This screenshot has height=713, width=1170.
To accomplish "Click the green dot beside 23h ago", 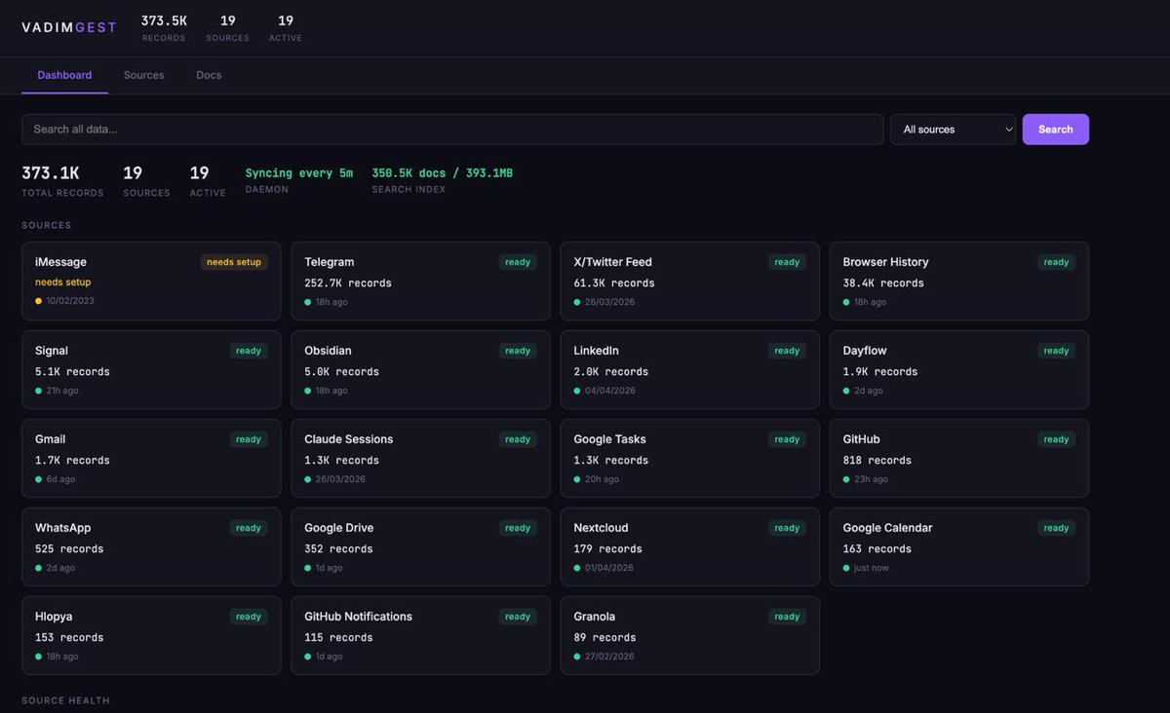I will point(846,479).
